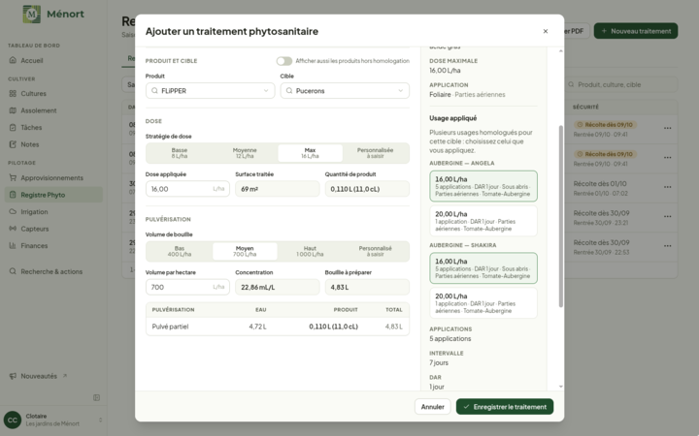Click search icon in background filter field
This screenshot has width=699, height=436.
571,84
